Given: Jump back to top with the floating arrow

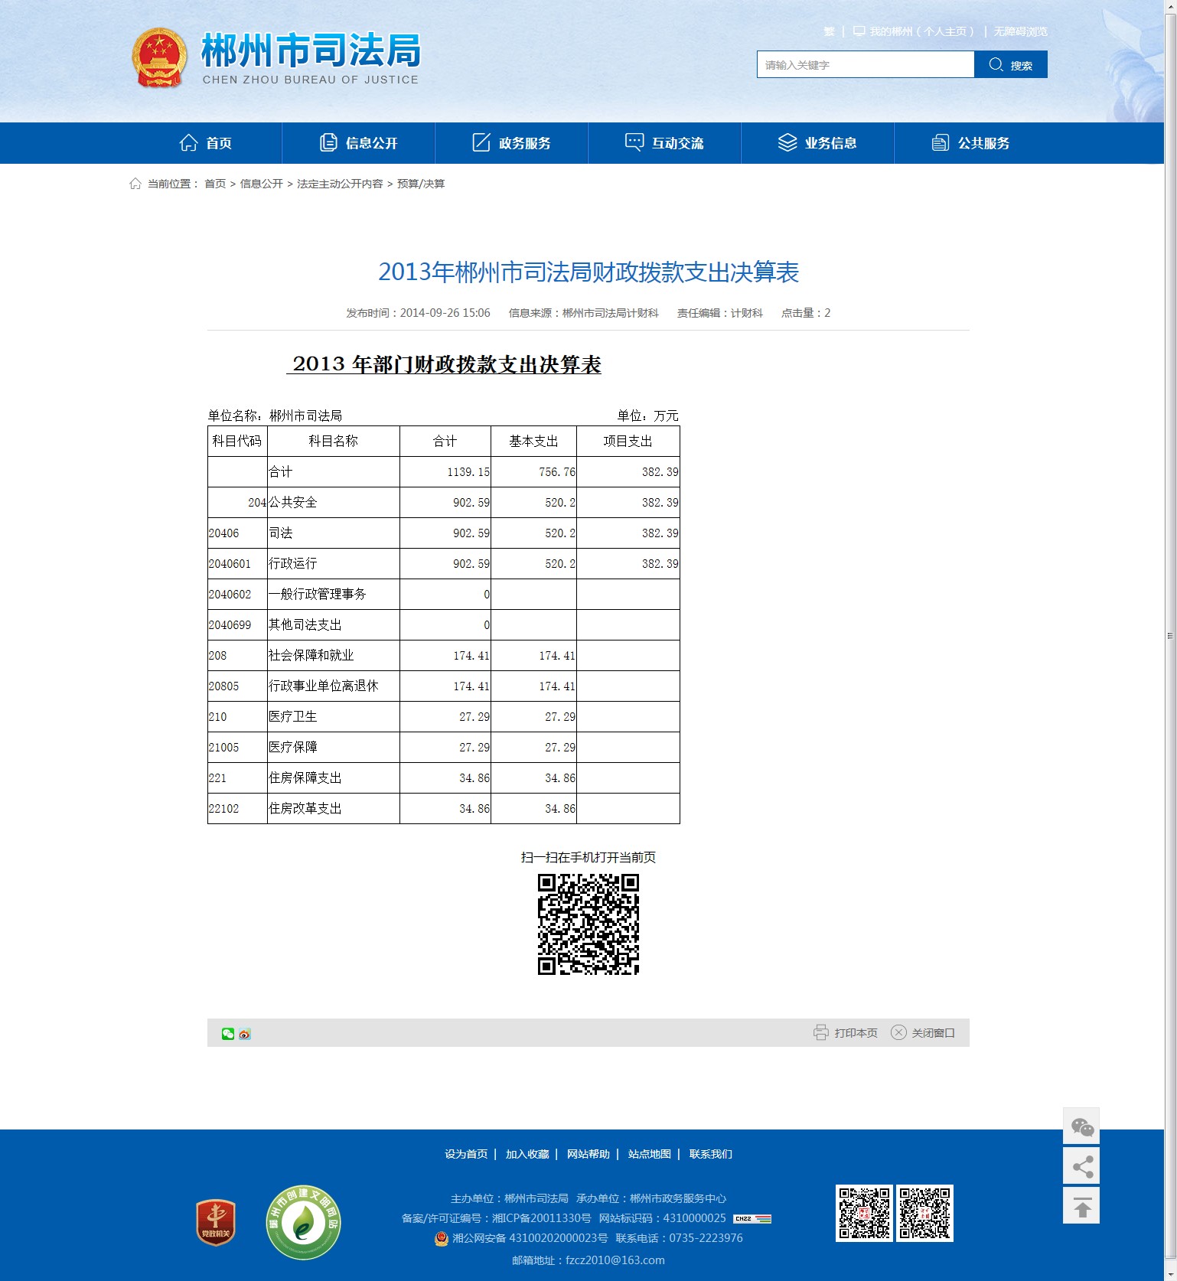Looking at the screenshot, I should [1081, 1206].
